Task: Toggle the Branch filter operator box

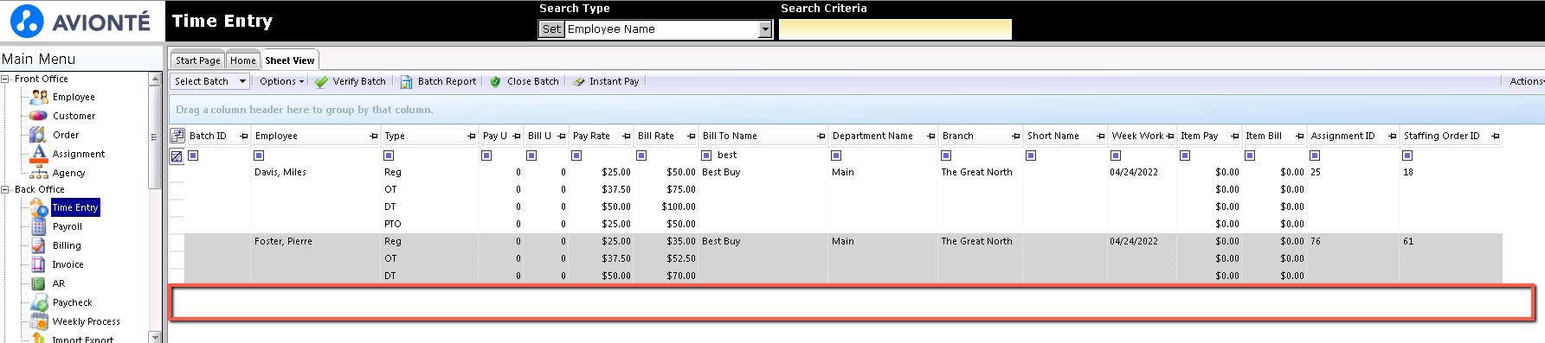Action: [x=946, y=156]
